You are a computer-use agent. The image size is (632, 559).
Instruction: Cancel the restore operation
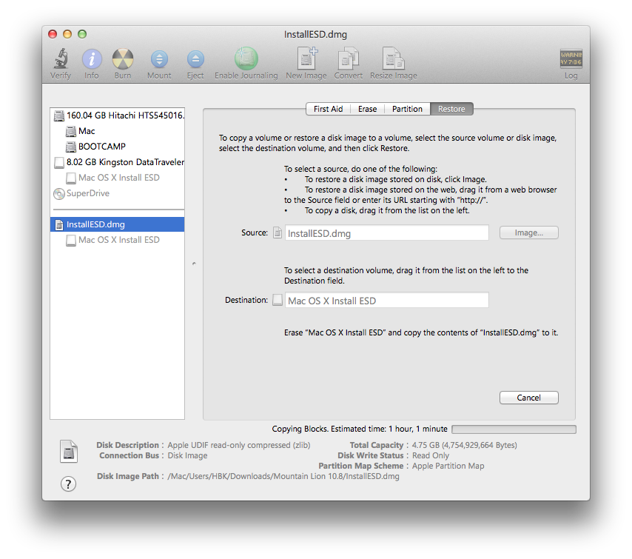coord(529,398)
